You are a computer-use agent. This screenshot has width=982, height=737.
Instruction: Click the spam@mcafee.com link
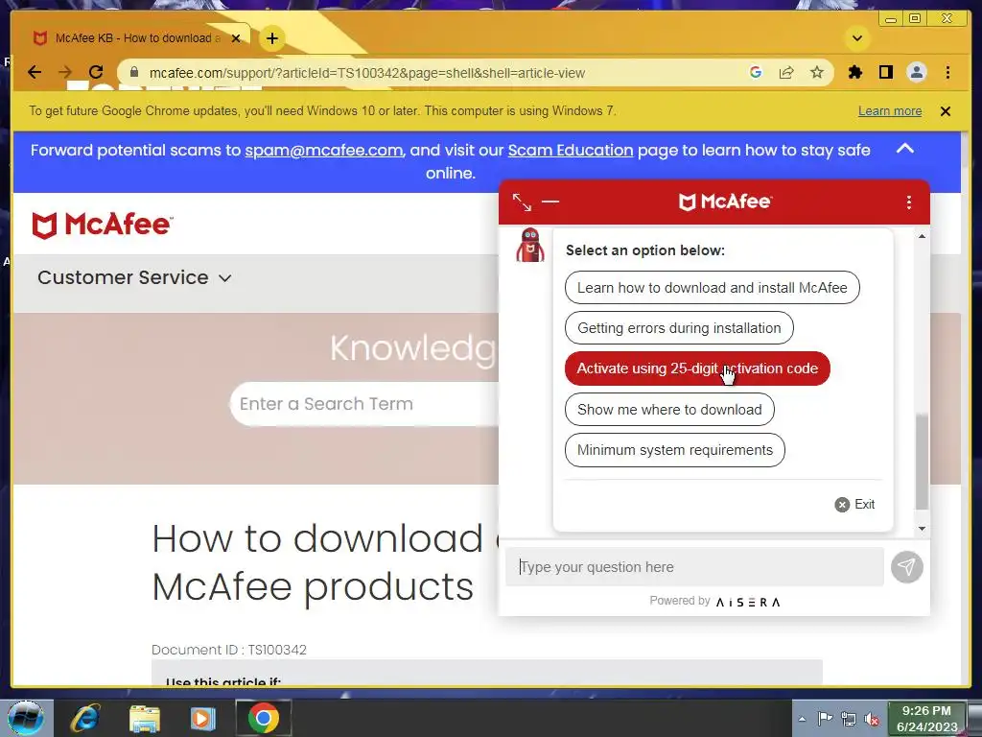[x=324, y=151]
